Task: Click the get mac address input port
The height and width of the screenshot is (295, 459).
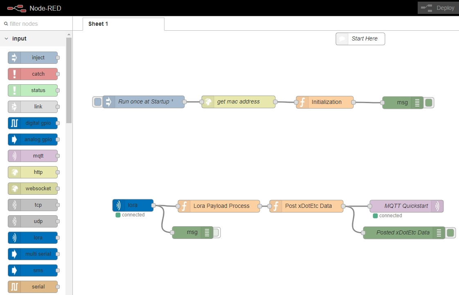Action: pos(202,102)
